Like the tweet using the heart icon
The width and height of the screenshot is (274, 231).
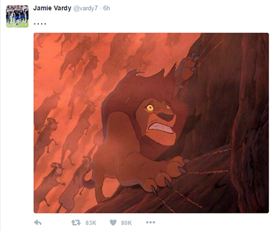(113, 222)
